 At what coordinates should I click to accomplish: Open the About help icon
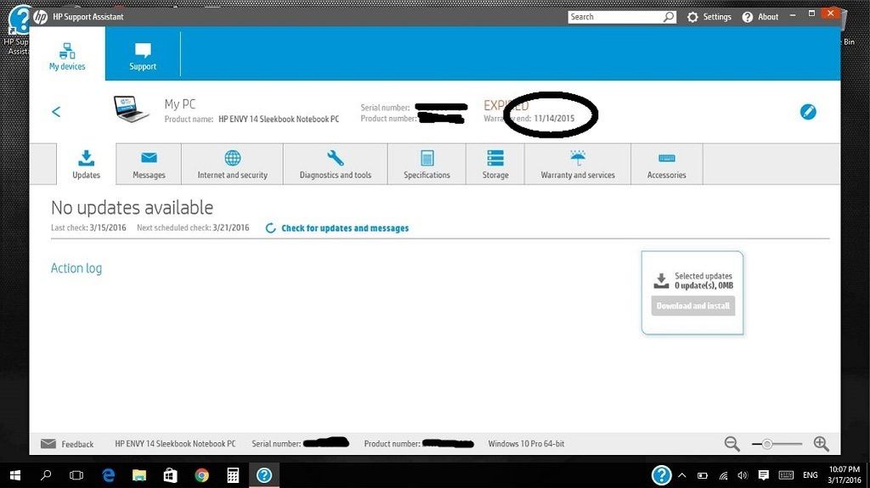[748, 17]
